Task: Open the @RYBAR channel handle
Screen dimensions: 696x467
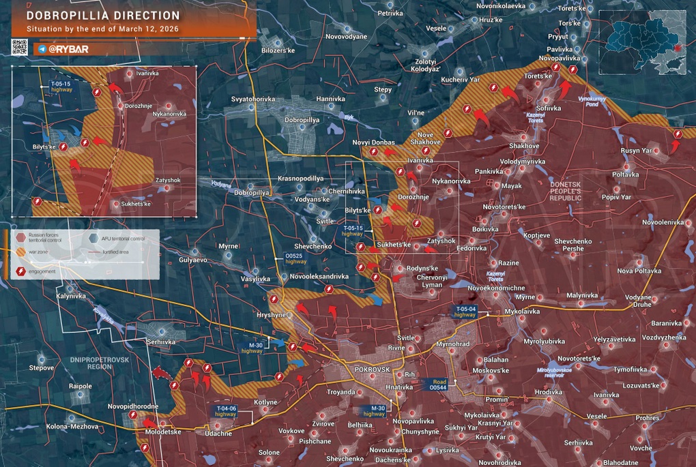Action: (68, 49)
